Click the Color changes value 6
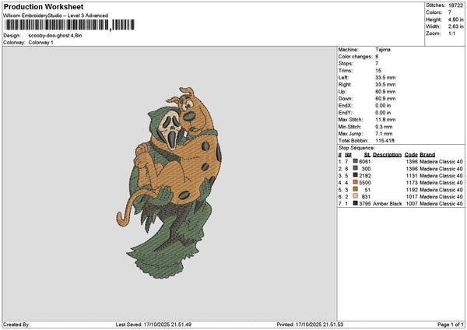Viewport: 467px width, 330px height. pos(377,57)
